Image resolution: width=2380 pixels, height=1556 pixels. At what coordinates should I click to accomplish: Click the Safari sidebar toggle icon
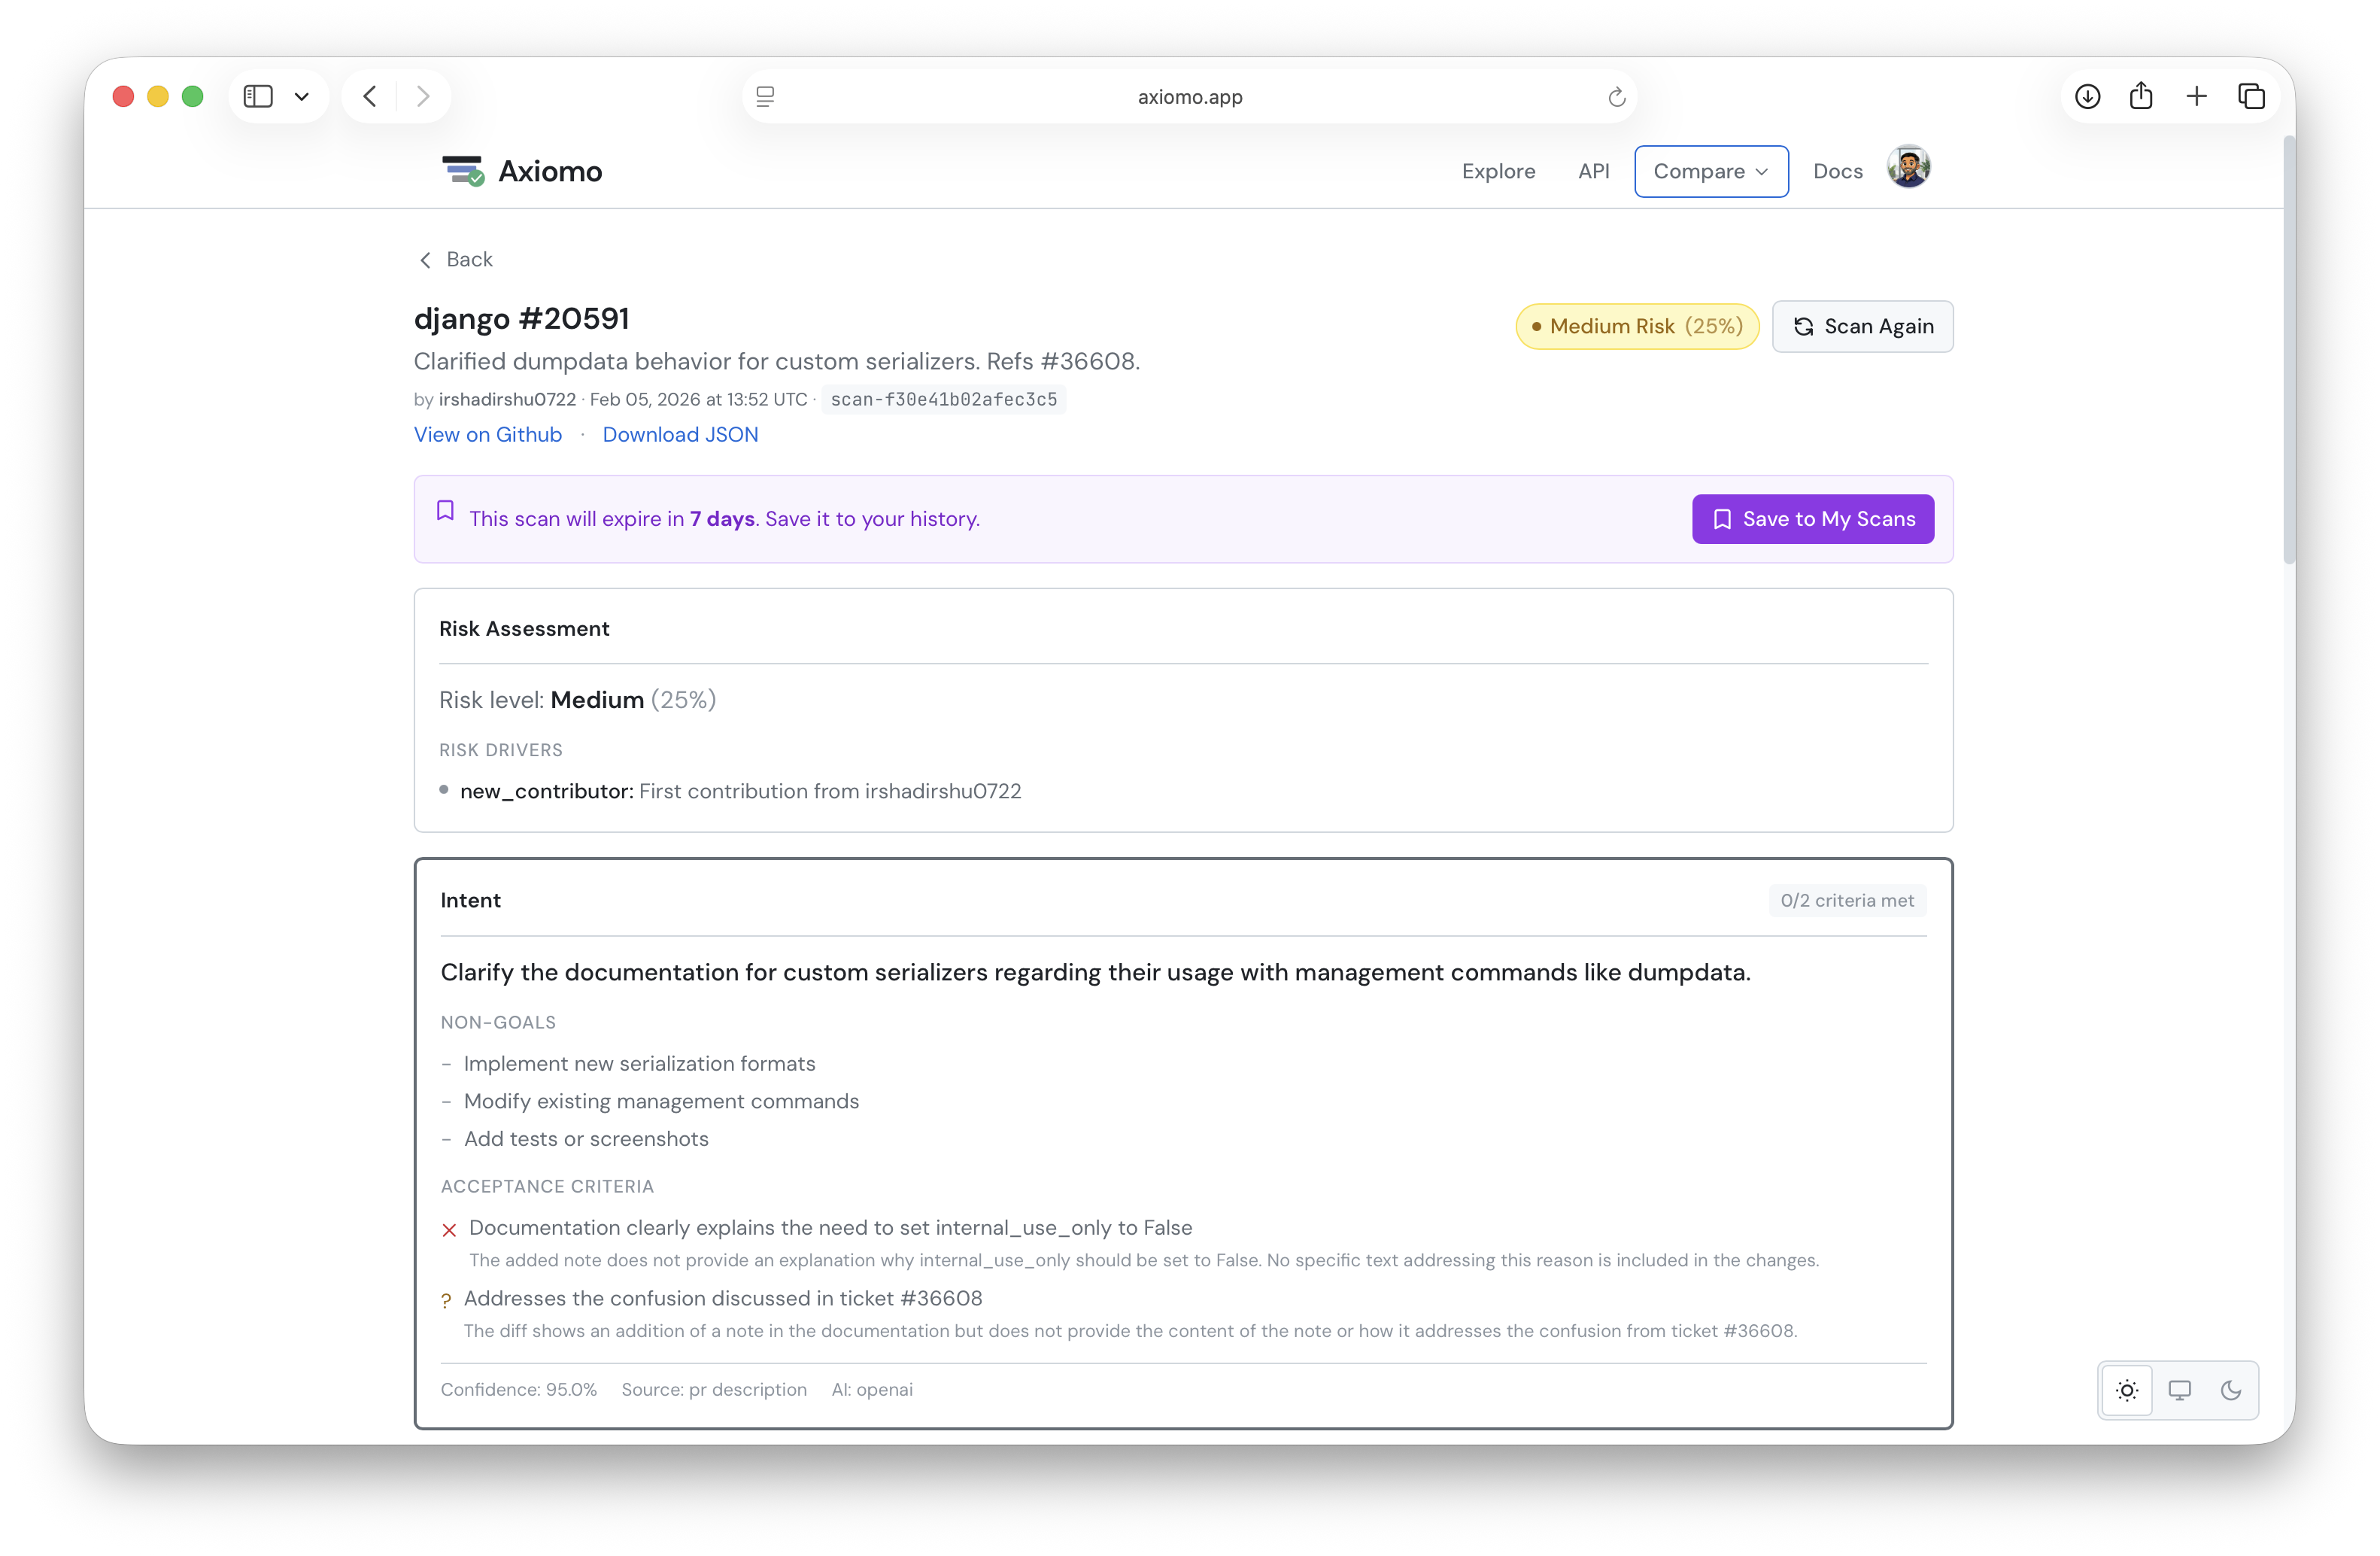258,96
